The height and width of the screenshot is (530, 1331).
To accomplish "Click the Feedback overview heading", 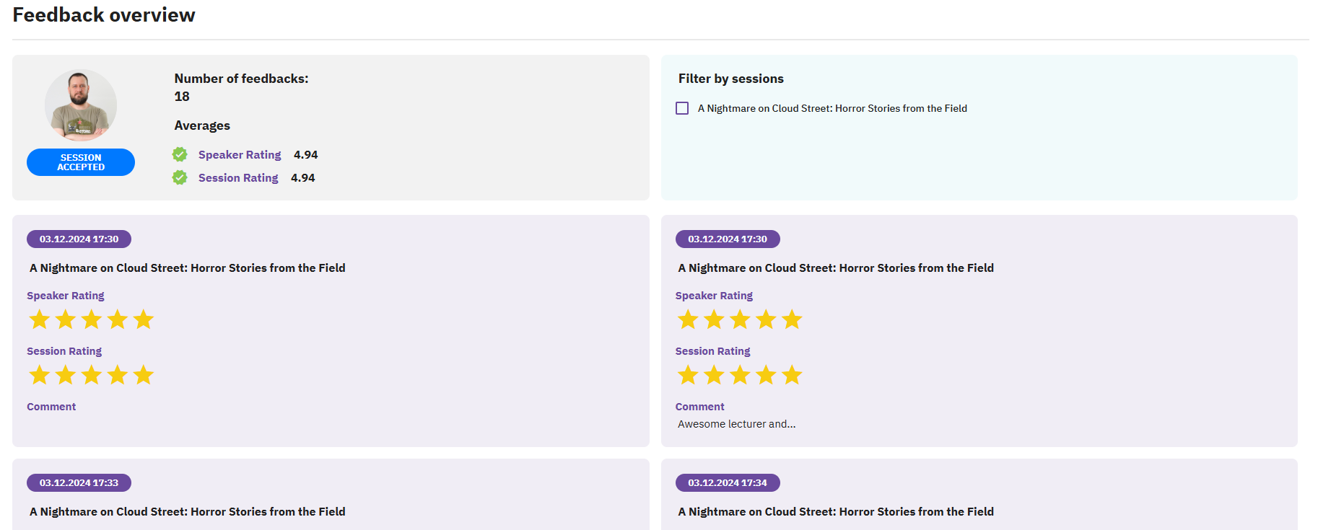I will [x=104, y=15].
